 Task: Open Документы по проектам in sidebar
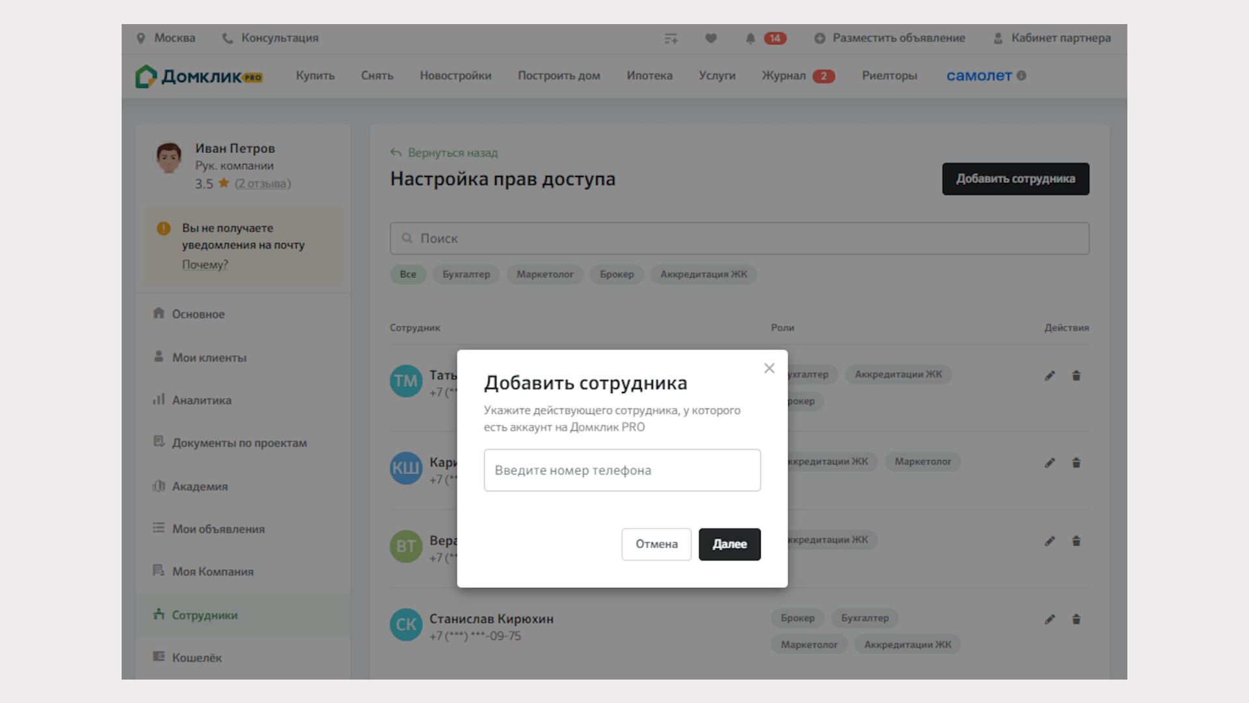pyautogui.click(x=243, y=443)
